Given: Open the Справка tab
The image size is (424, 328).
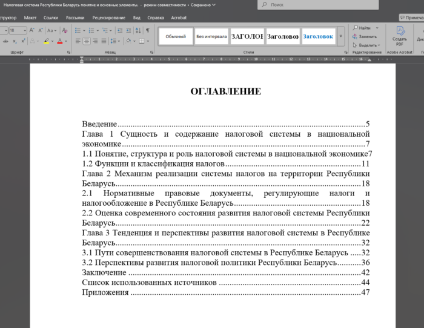Looking at the screenshot, I should tap(156, 18).
